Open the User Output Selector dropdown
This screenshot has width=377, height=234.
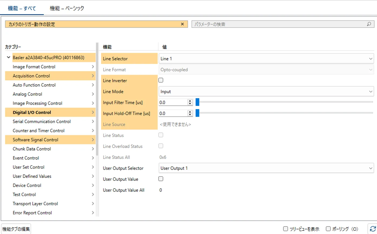pos(266,168)
